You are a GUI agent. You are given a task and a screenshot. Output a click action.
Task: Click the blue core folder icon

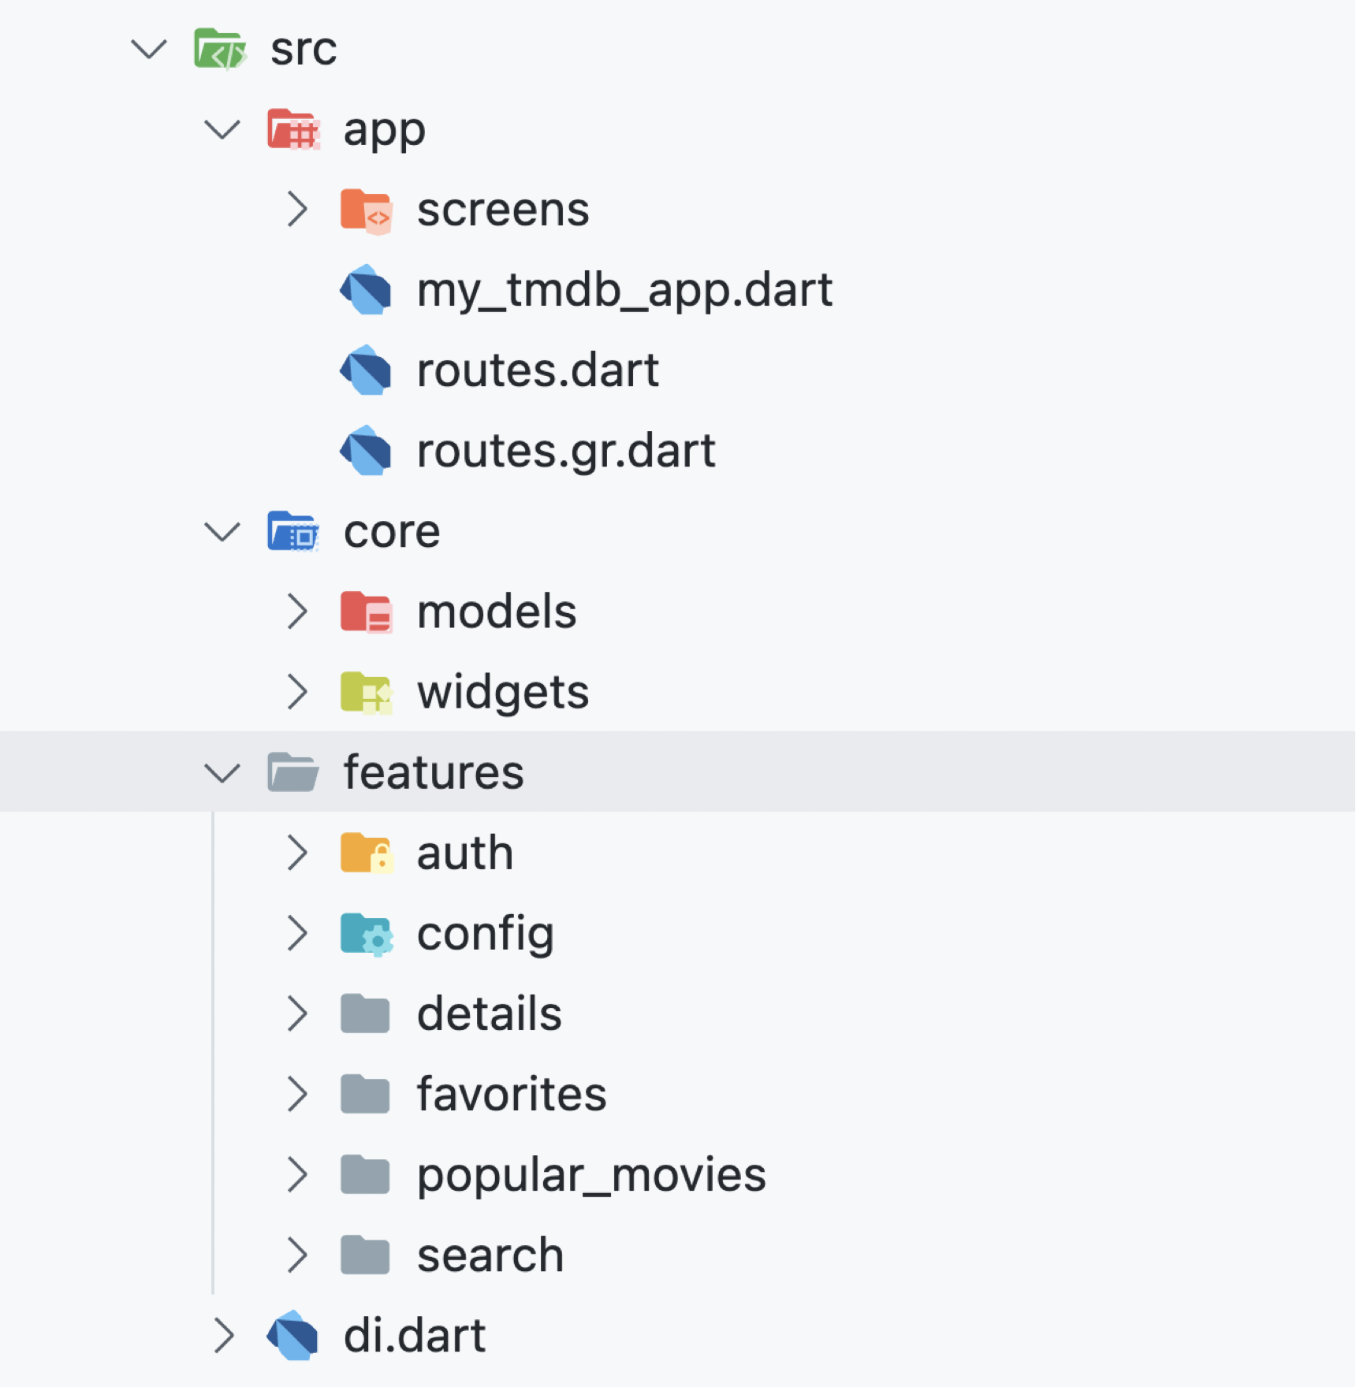[292, 531]
